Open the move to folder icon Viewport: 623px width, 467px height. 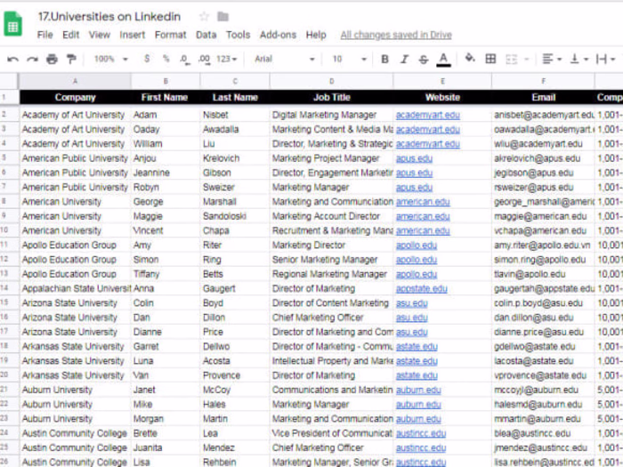[222, 17]
